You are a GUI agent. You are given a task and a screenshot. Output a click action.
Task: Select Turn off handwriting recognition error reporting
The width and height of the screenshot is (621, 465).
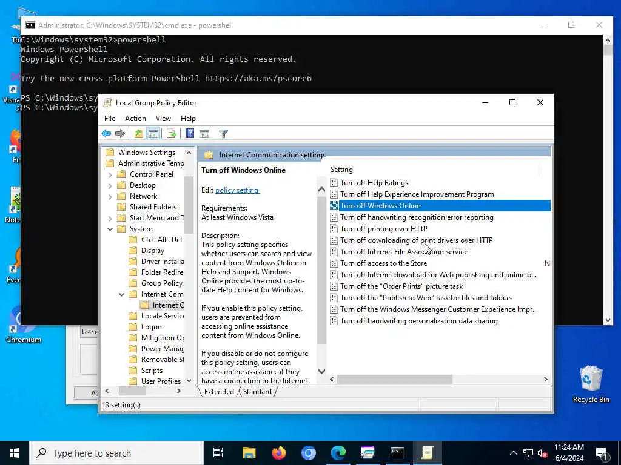417,217
